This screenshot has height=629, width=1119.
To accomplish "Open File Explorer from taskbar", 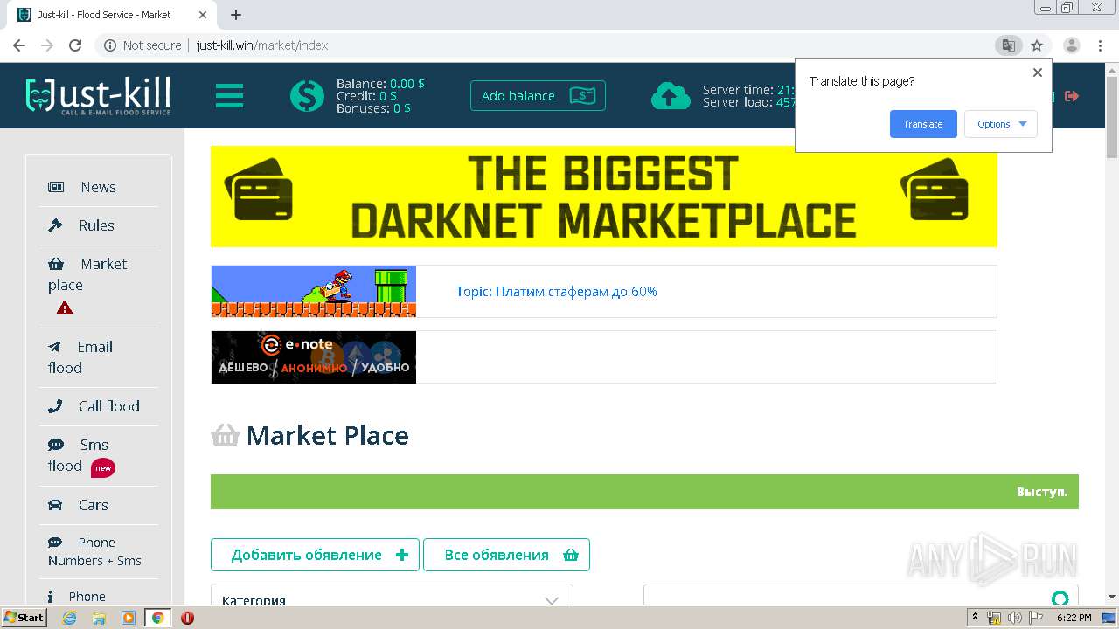I will click(x=99, y=618).
